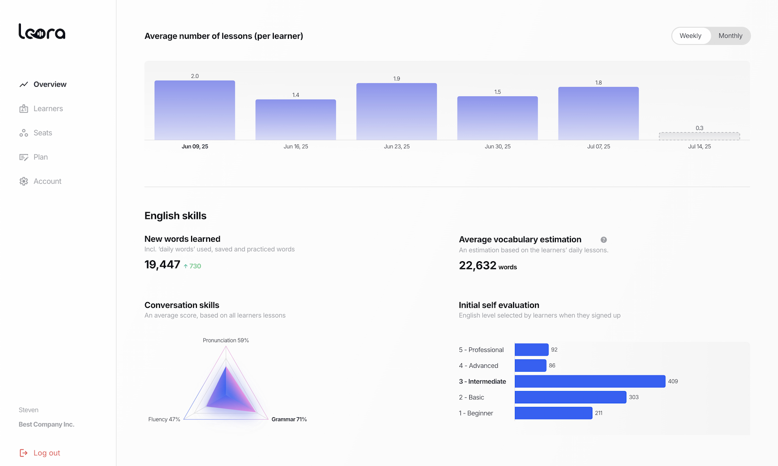
Task: Click the Log out link
Action: pyautogui.click(x=47, y=453)
